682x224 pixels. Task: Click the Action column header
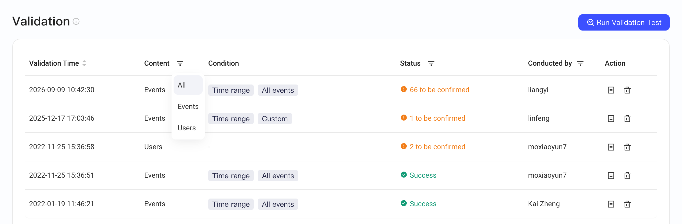click(x=615, y=63)
